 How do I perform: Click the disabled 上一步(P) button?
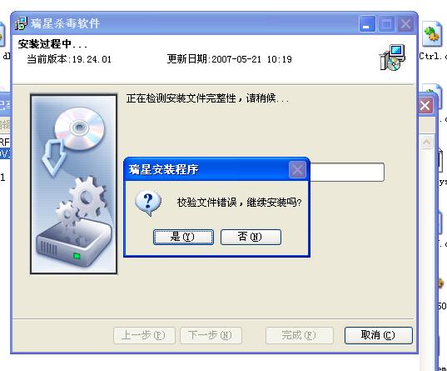coord(144,335)
